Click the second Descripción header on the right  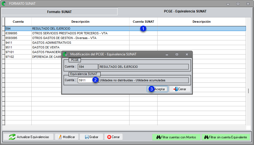pos(201,22)
